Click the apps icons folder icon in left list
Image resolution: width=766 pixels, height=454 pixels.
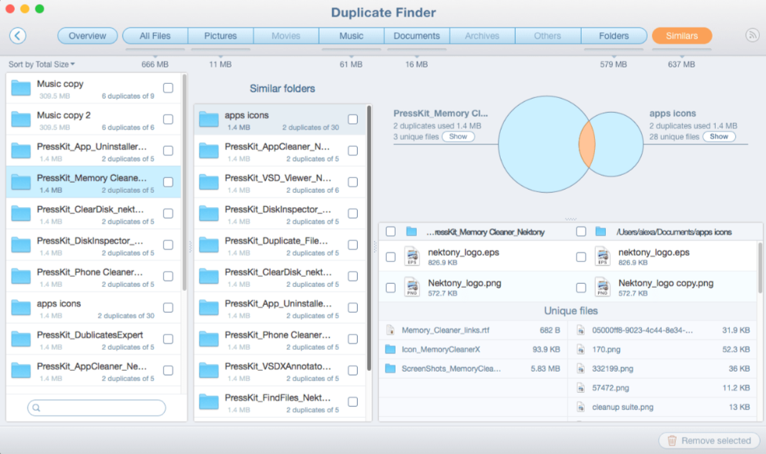(x=21, y=308)
